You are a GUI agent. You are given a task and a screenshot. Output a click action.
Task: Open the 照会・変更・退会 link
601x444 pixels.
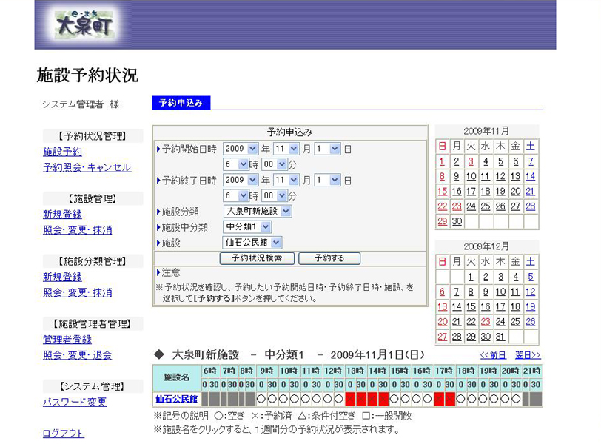78,354
